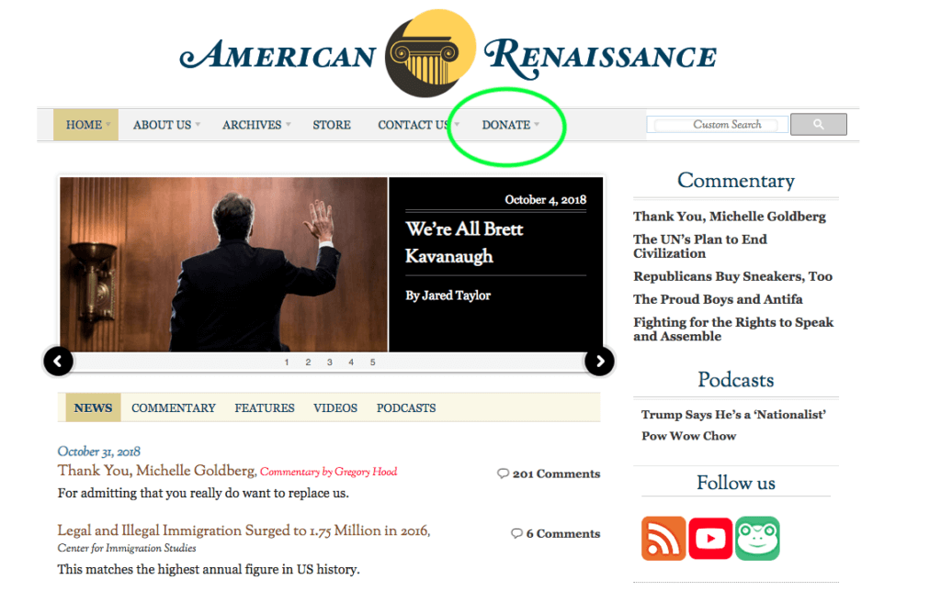Expand the Archives dropdown arrow
Viewport: 941px width, 591px height.
click(x=289, y=125)
